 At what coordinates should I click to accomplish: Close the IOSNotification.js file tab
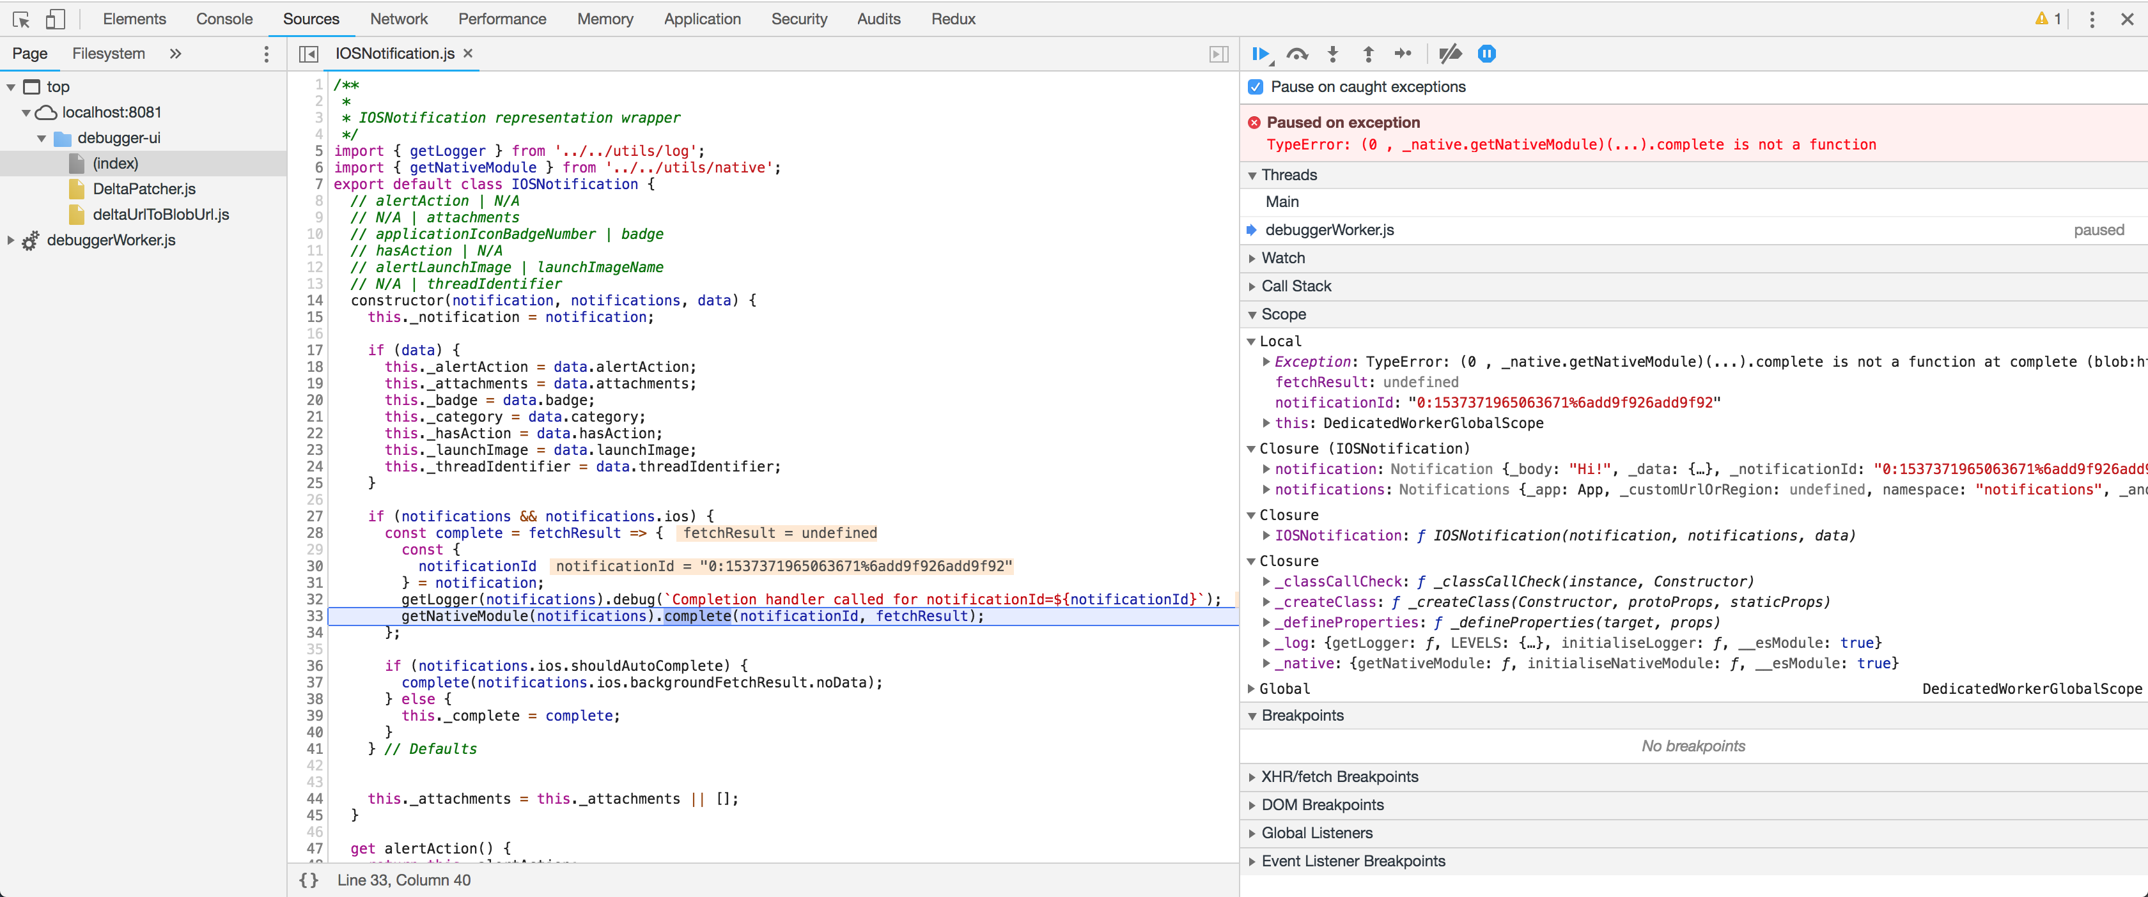point(468,54)
